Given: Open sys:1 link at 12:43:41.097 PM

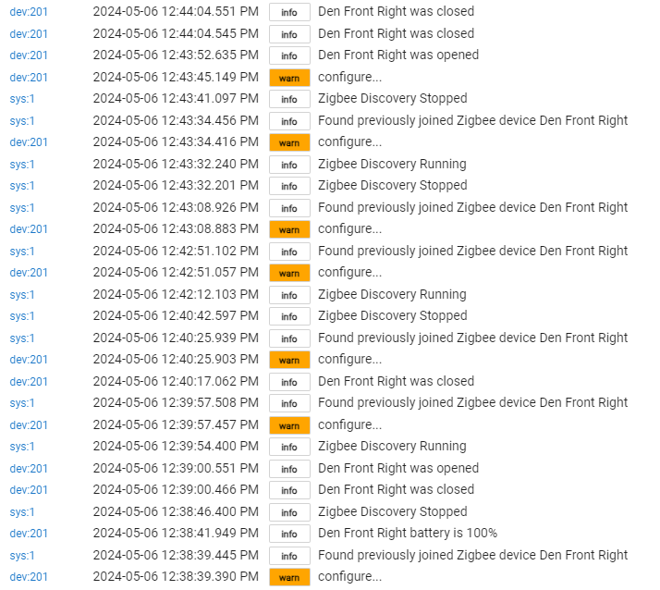Looking at the screenshot, I should pos(22,99).
